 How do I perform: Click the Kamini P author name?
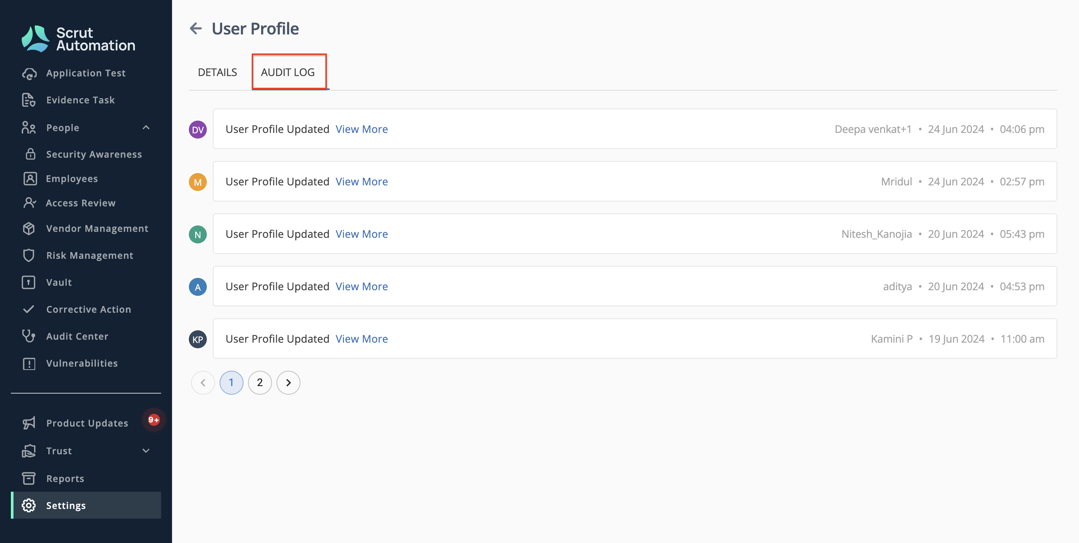tap(892, 339)
